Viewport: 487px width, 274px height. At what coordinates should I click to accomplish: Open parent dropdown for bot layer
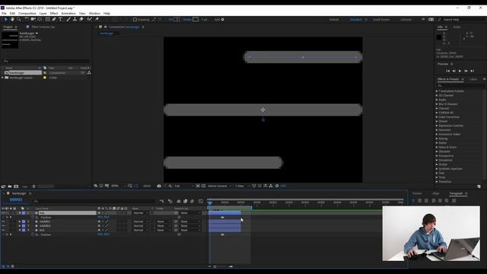tap(189, 230)
